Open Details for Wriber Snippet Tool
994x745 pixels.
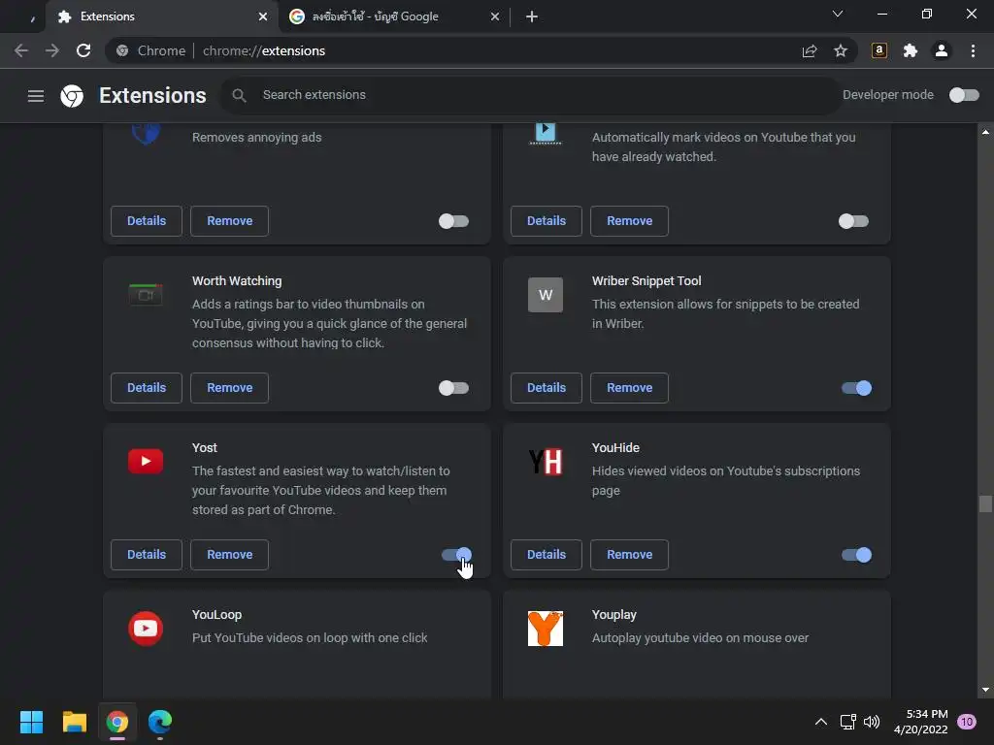tap(547, 388)
